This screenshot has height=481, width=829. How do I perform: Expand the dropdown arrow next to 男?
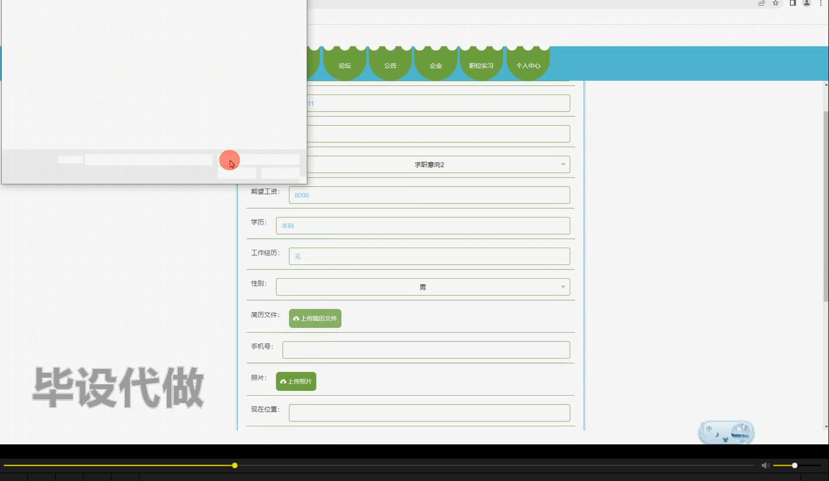coord(563,286)
